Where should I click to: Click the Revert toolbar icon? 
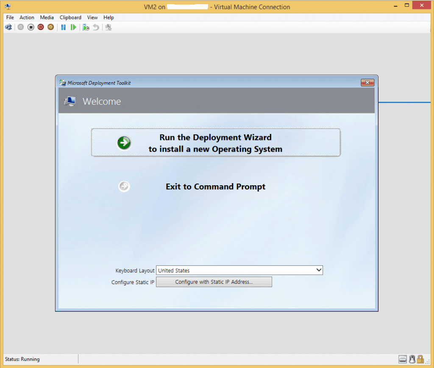coord(96,27)
